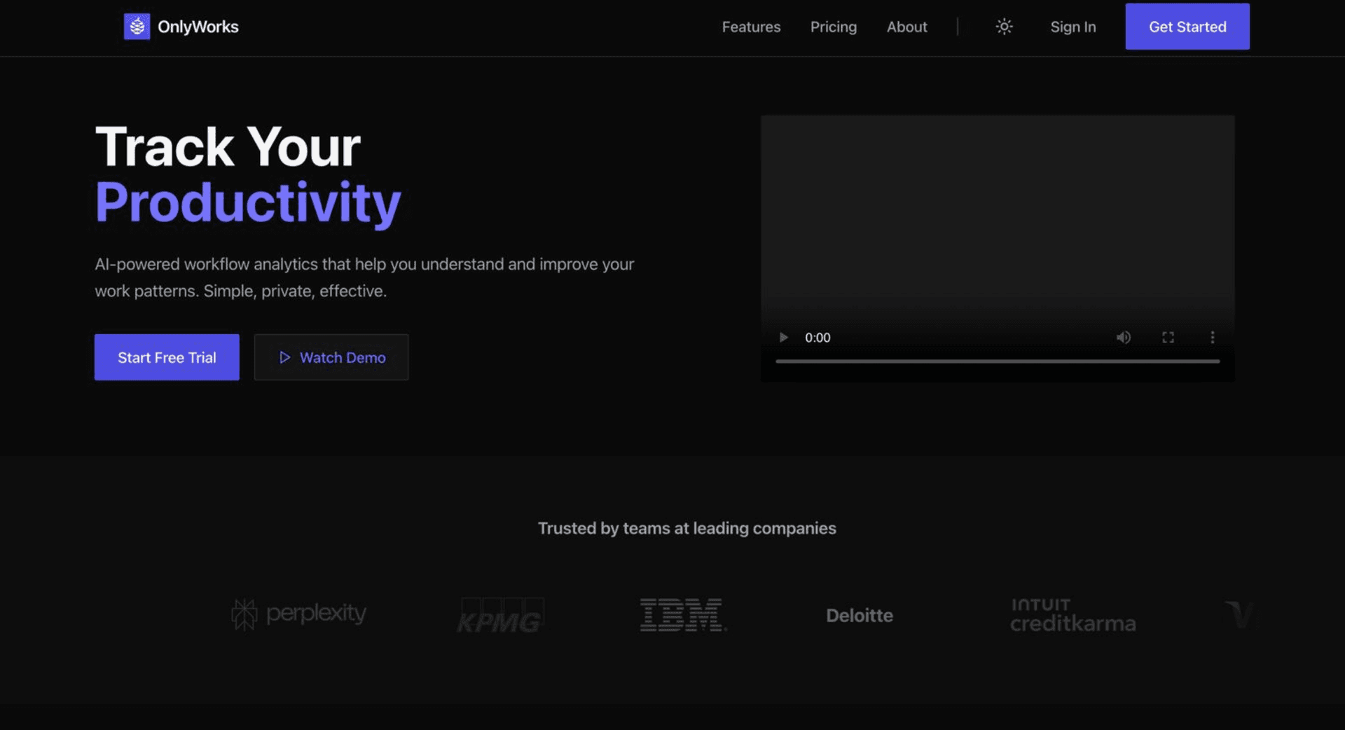This screenshot has height=730, width=1345.
Task: Open the Features navigation menu item
Action: pyautogui.click(x=750, y=27)
